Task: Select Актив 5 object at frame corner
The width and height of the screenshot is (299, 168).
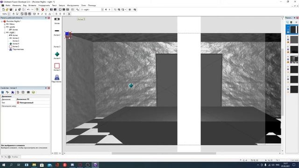Action: pos(68,35)
